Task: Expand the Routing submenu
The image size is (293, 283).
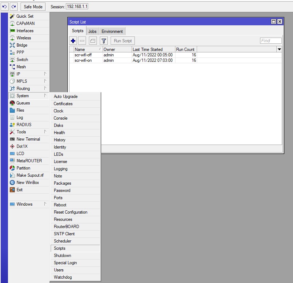Action: (29, 89)
